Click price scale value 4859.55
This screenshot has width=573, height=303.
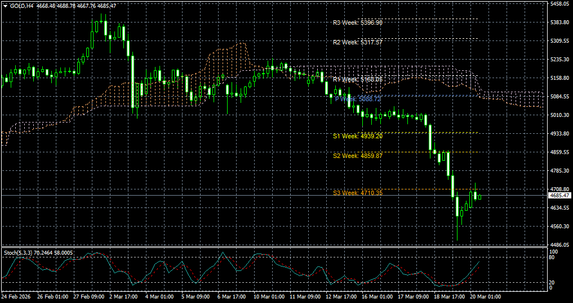[x=559, y=152]
